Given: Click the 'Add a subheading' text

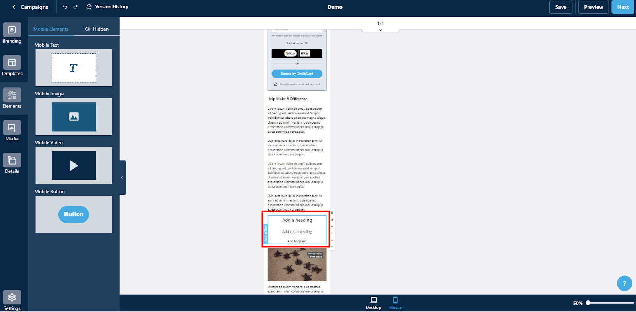Looking at the screenshot, I should (297, 232).
